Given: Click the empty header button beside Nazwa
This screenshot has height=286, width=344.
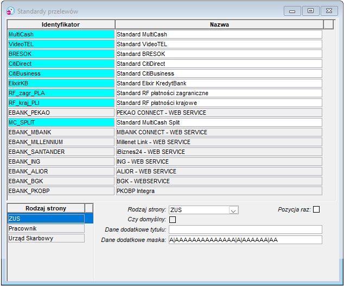Looking at the screenshot, I should [x=328, y=24].
